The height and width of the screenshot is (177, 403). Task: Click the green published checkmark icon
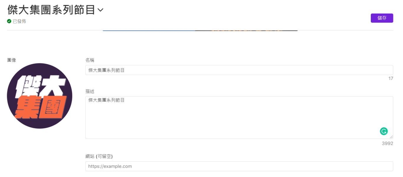click(9, 21)
